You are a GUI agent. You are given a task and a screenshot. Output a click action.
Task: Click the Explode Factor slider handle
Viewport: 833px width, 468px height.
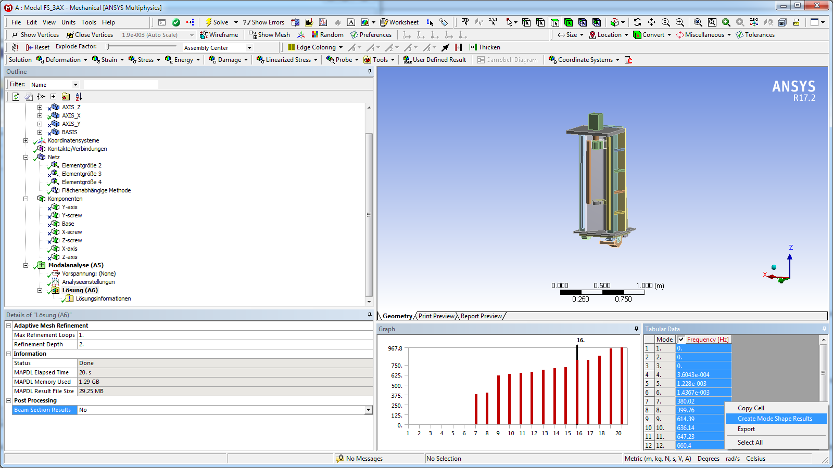coord(108,47)
